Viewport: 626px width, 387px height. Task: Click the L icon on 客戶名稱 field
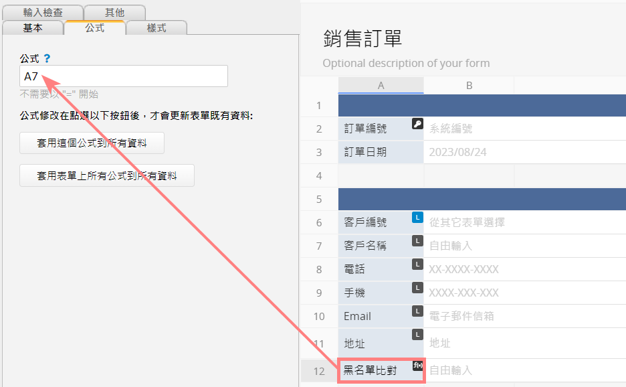(x=417, y=240)
